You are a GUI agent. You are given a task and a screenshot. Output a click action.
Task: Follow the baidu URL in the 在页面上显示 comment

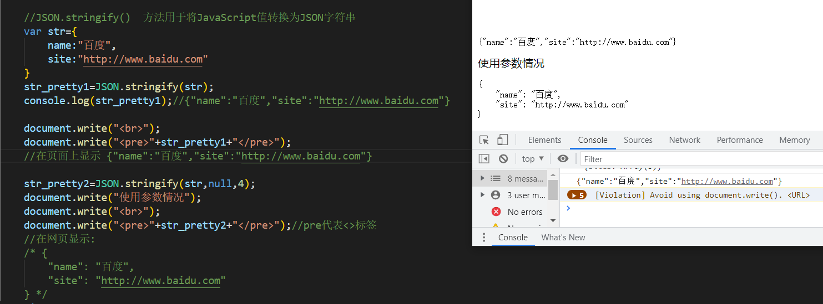coord(301,156)
